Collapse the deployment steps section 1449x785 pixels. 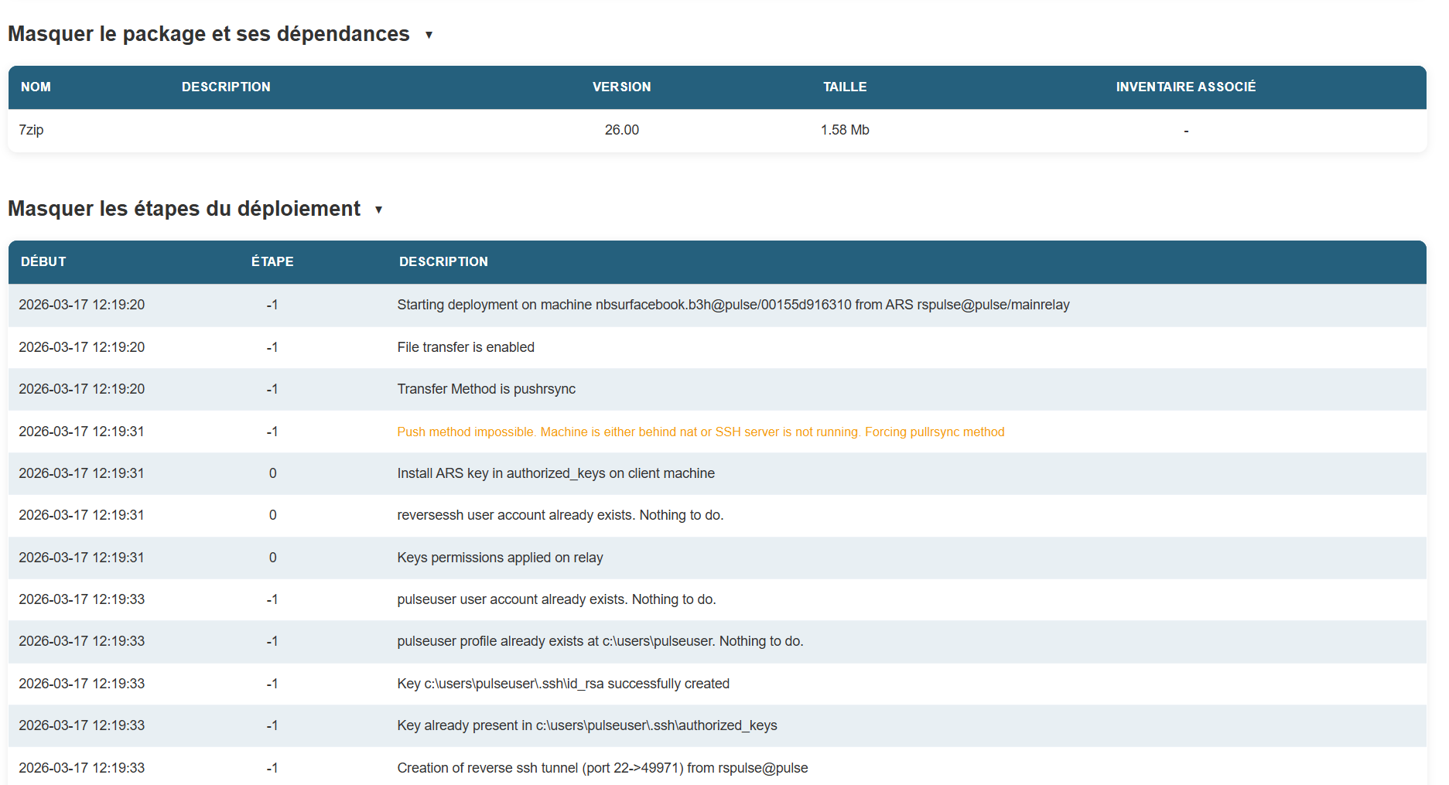(378, 210)
